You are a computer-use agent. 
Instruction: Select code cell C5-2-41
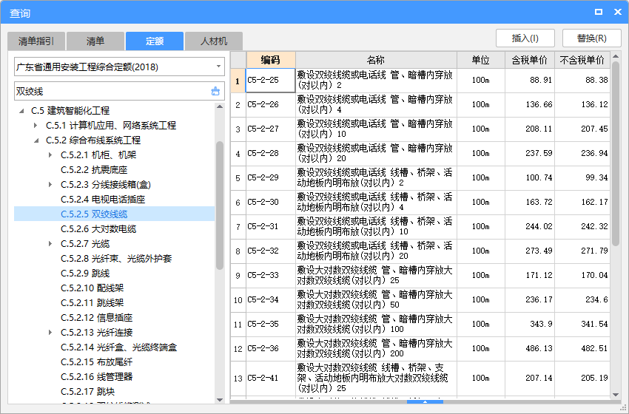click(x=271, y=379)
